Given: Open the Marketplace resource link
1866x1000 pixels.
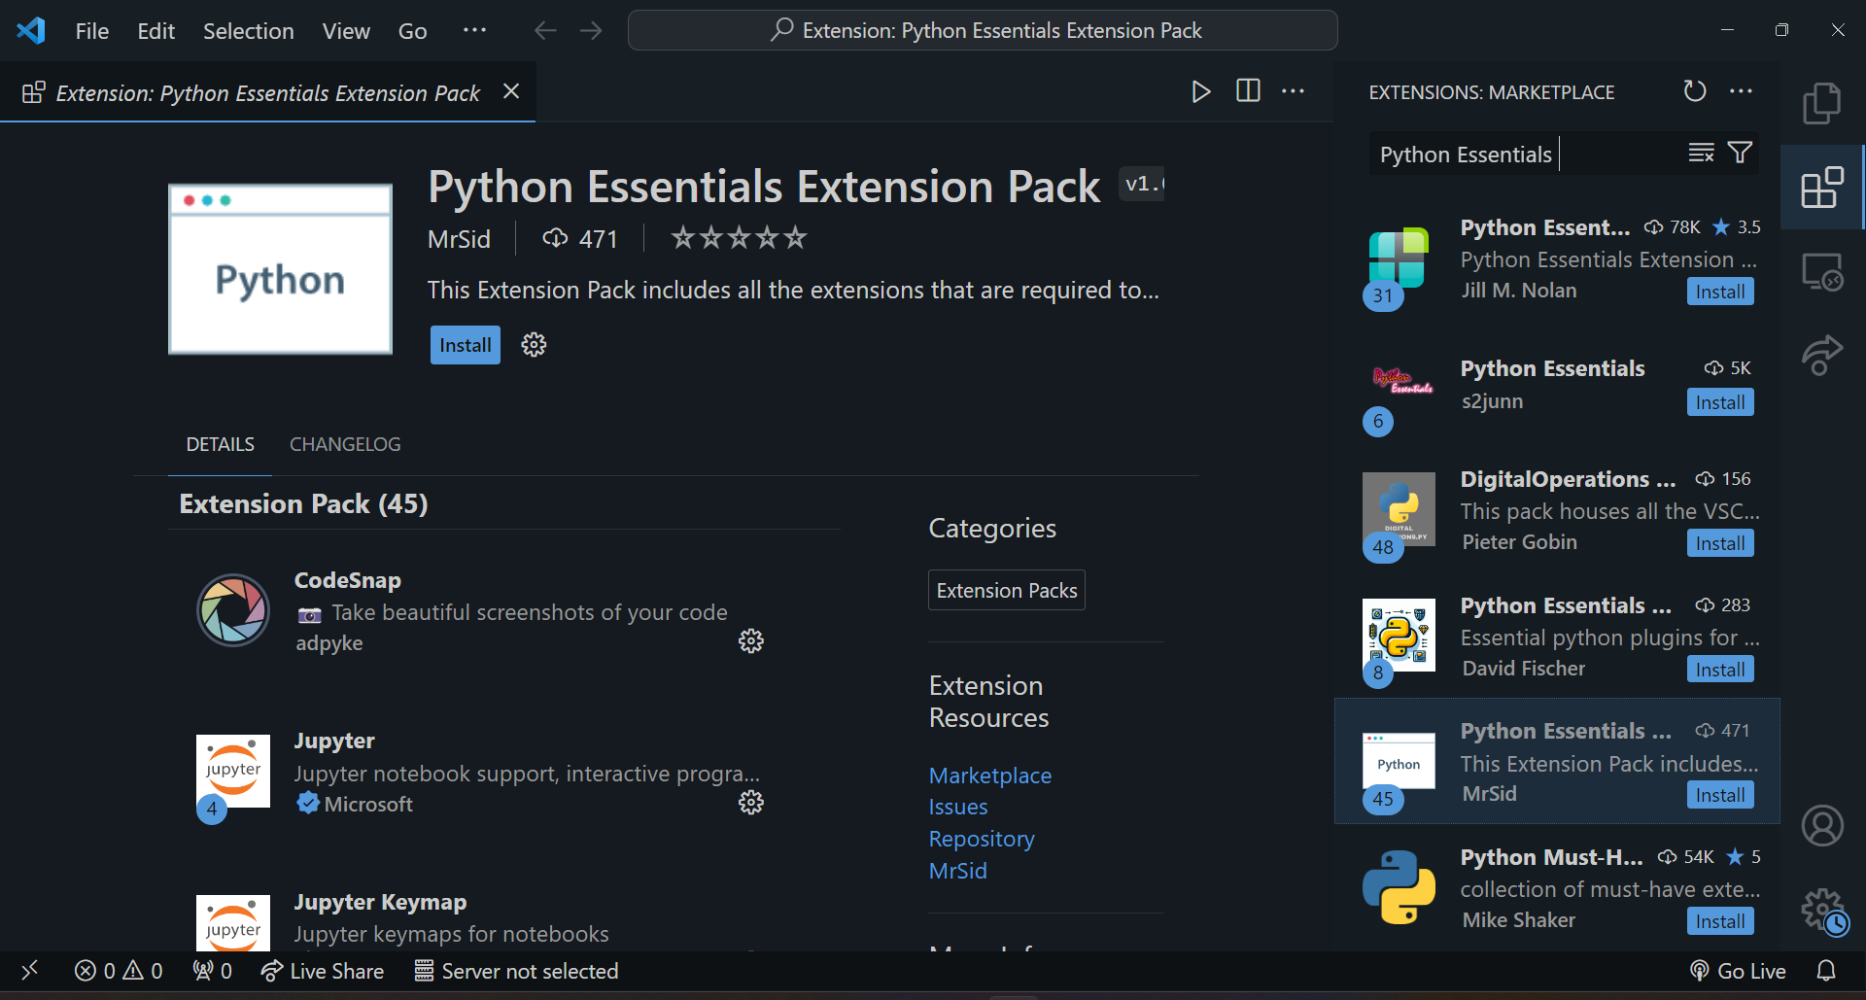Looking at the screenshot, I should click(990, 776).
